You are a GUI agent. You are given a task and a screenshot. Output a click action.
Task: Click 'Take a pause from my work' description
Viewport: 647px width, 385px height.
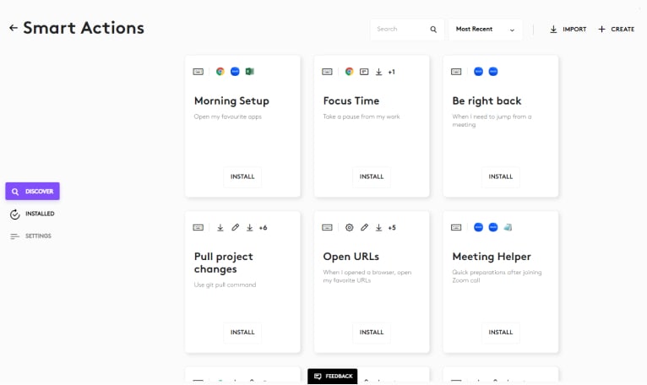[x=362, y=117]
